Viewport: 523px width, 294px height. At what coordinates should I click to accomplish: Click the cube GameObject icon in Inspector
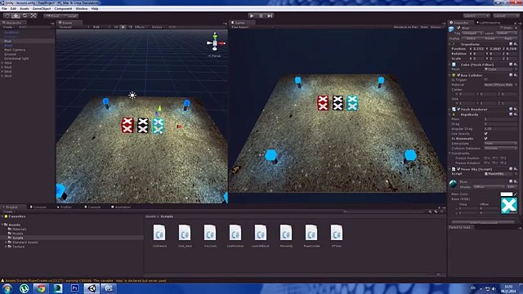tap(452, 29)
